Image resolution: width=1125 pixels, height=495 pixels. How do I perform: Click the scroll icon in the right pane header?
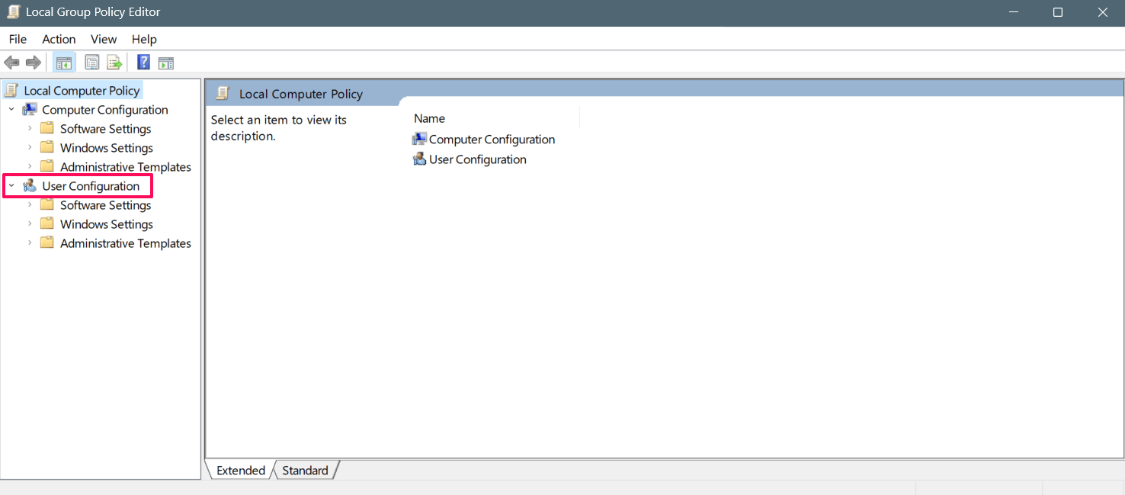pos(223,94)
